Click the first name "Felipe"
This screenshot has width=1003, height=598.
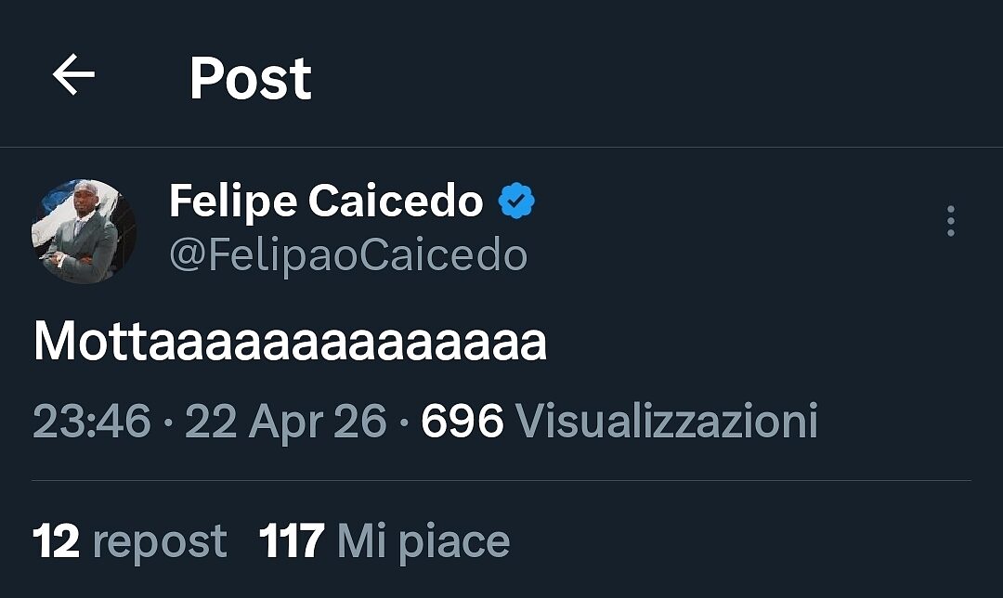tap(230, 201)
